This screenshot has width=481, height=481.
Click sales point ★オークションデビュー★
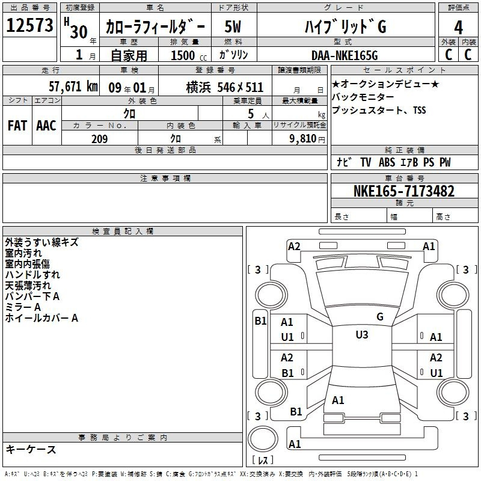[x=385, y=84]
